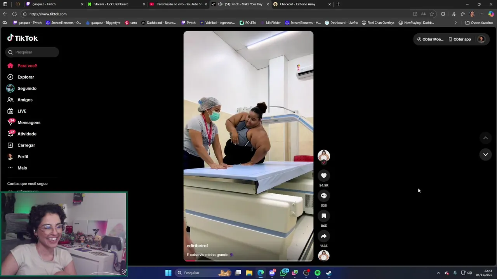Open the comments showing 525

[x=323, y=196]
